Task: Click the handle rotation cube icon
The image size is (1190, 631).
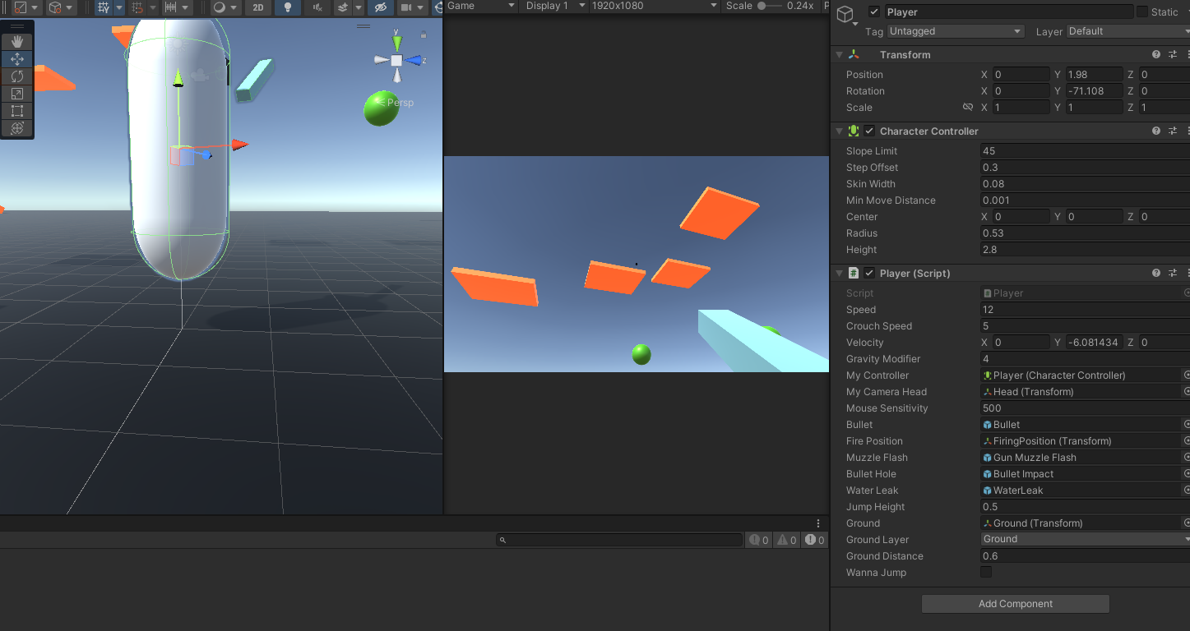Action: [x=55, y=7]
